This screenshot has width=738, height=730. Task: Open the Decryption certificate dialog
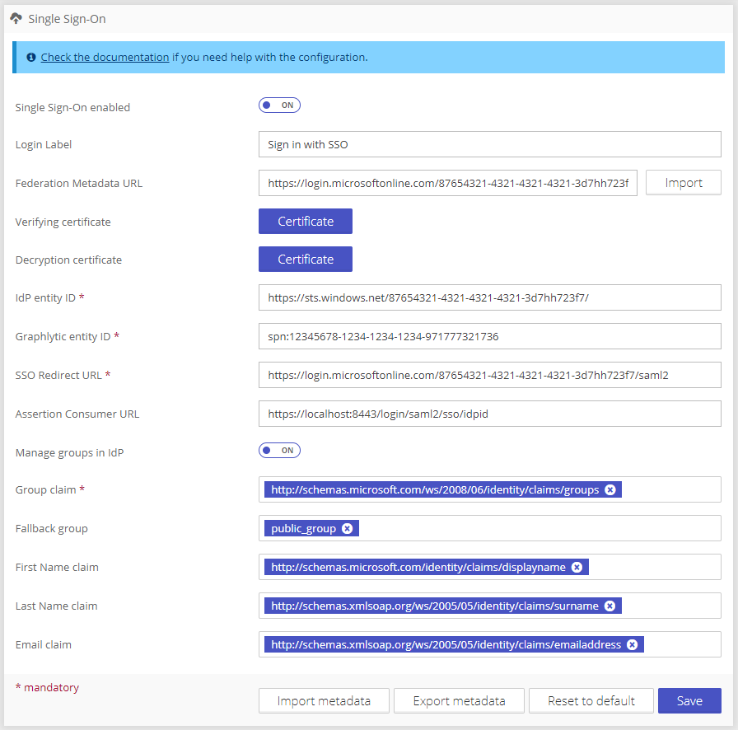pos(305,259)
